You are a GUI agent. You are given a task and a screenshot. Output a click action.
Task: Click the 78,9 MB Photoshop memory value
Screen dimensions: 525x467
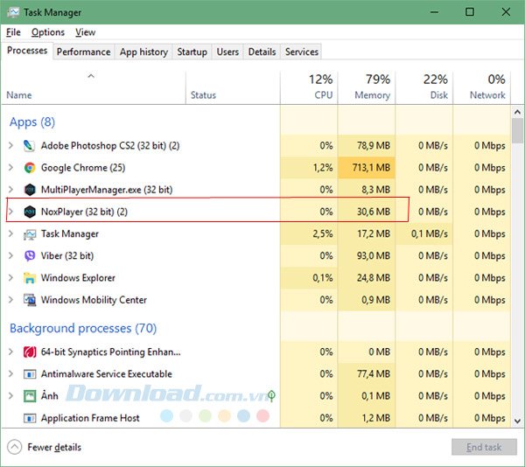[374, 146]
